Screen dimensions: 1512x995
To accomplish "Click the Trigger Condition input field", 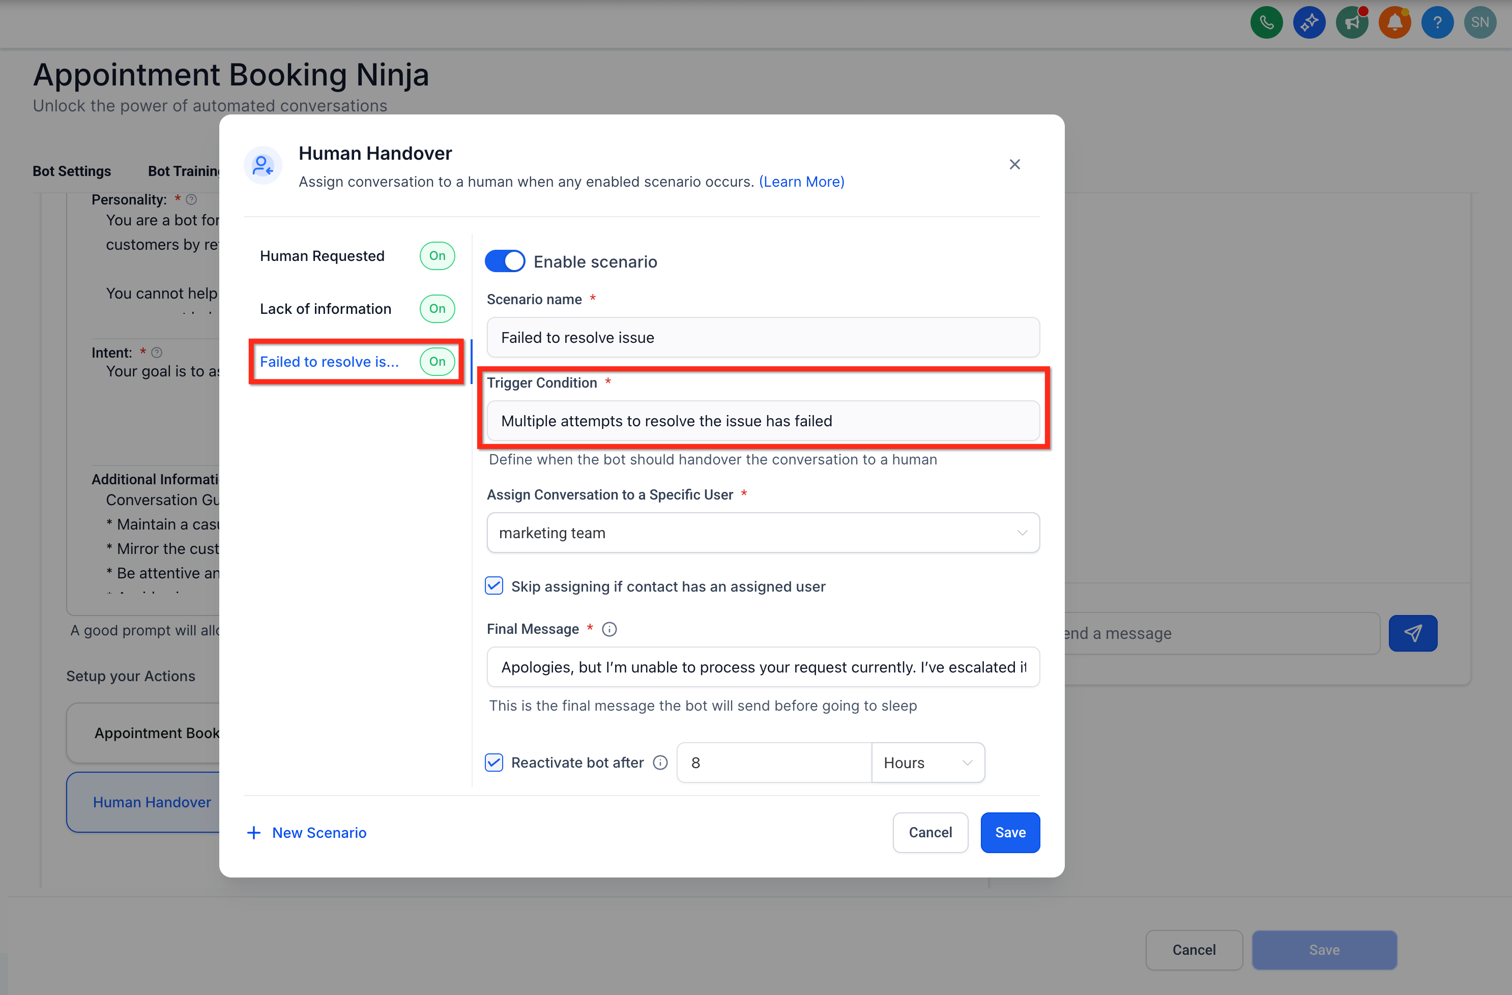I will tap(763, 421).
